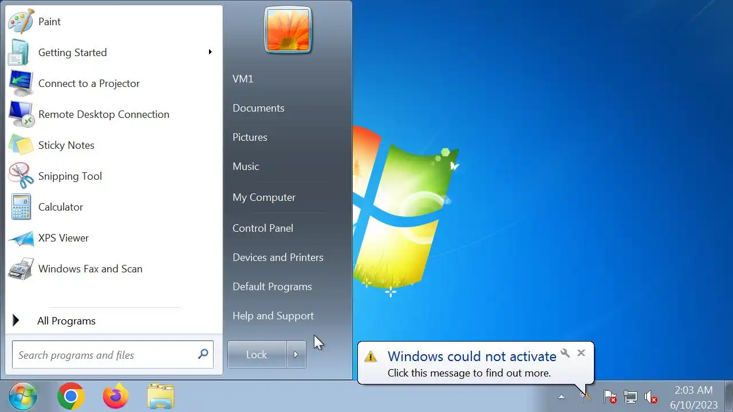Open Help and Support

pos(273,316)
